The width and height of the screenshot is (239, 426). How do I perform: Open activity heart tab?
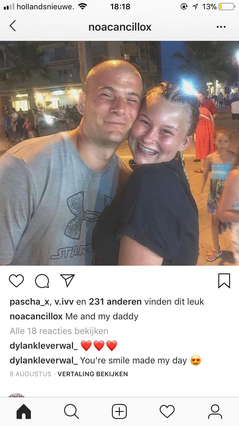pyautogui.click(x=167, y=411)
